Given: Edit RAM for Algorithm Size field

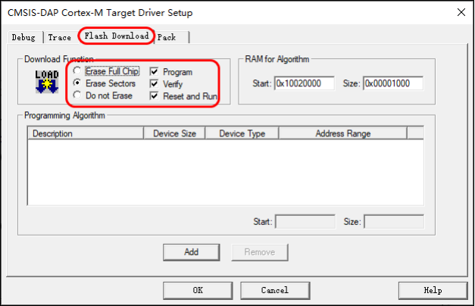Looking at the screenshot, I should [x=393, y=83].
